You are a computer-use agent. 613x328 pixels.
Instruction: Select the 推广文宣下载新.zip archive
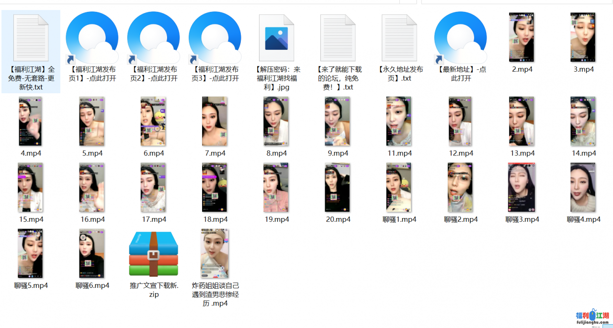tap(153, 254)
